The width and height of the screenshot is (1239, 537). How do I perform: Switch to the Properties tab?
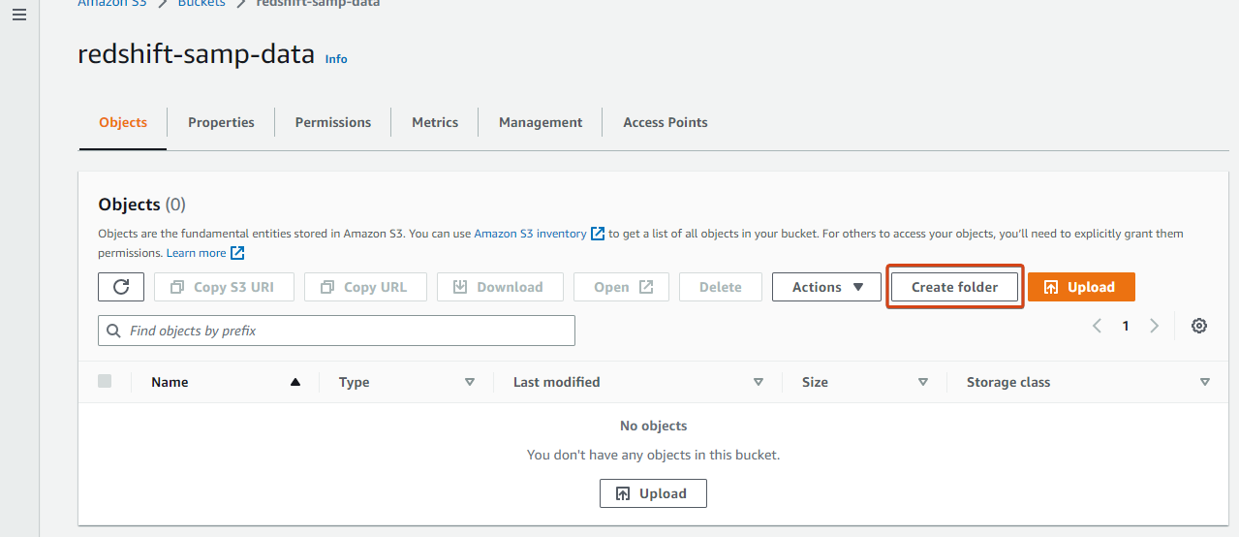point(221,122)
